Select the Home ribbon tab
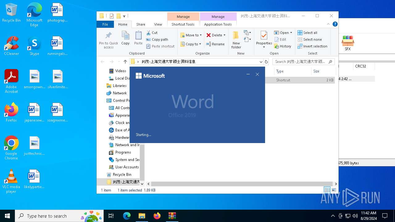This screenshot has width=395, height=222. (x=123, y=24)
